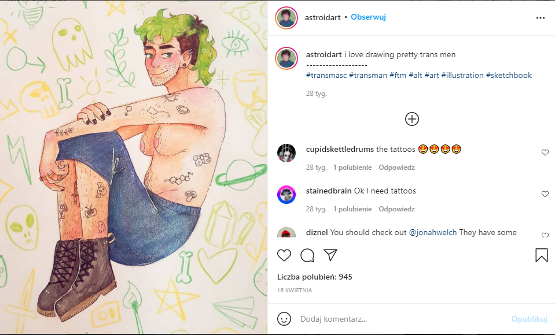The image size is (555, 335).
Task: Like cupidskettledrums comment heart
Action: (x=545, y=152)
